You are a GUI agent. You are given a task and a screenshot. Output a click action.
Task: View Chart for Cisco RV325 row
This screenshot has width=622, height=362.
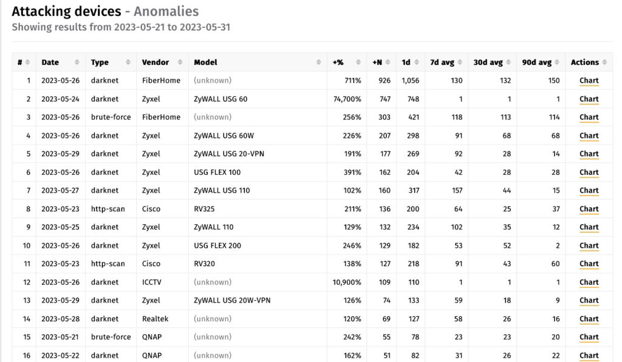pos(589,209)
